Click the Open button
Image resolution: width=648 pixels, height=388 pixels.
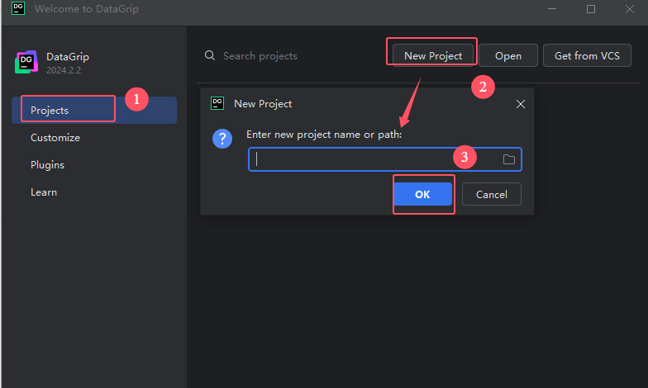pos(507,55)
